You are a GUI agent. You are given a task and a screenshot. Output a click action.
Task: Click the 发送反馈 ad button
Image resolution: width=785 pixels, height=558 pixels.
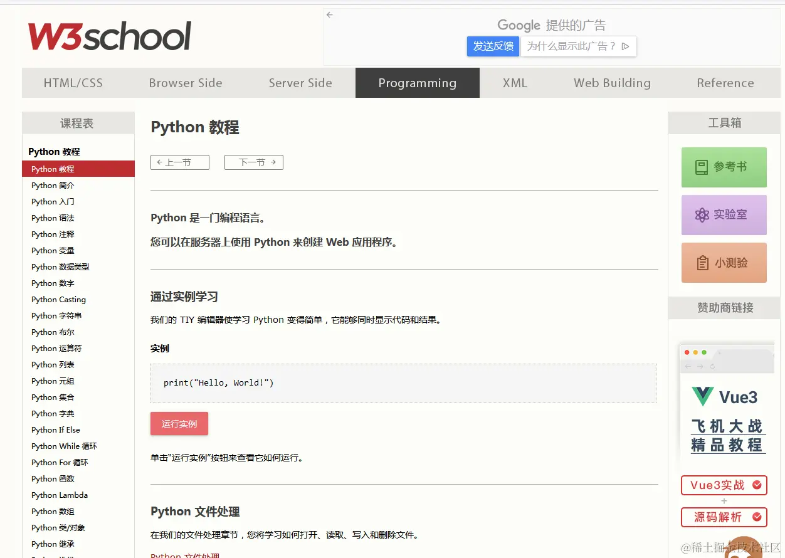coord(493,46)
